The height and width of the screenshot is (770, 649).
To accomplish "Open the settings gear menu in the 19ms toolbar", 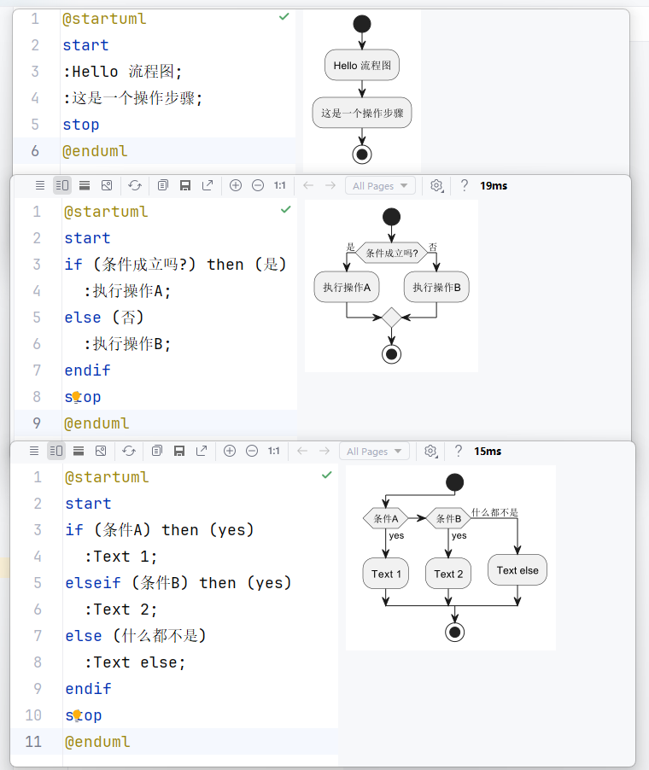I will tap(436, 185).
